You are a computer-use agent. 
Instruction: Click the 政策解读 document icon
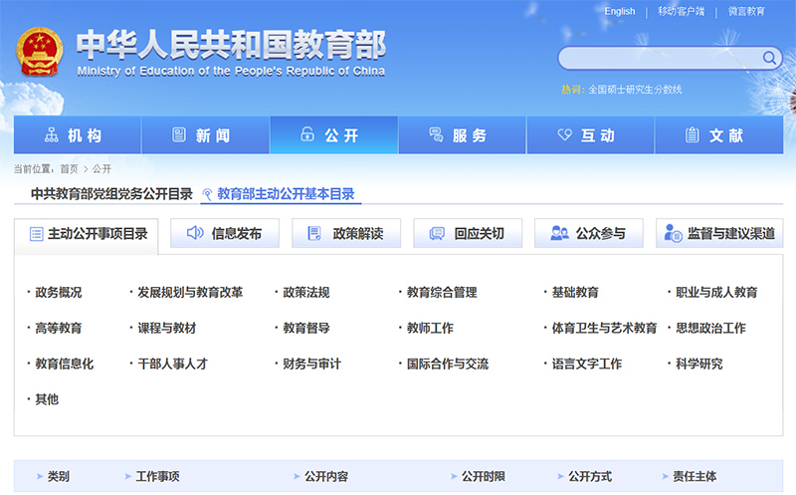(x=314, y=233)
